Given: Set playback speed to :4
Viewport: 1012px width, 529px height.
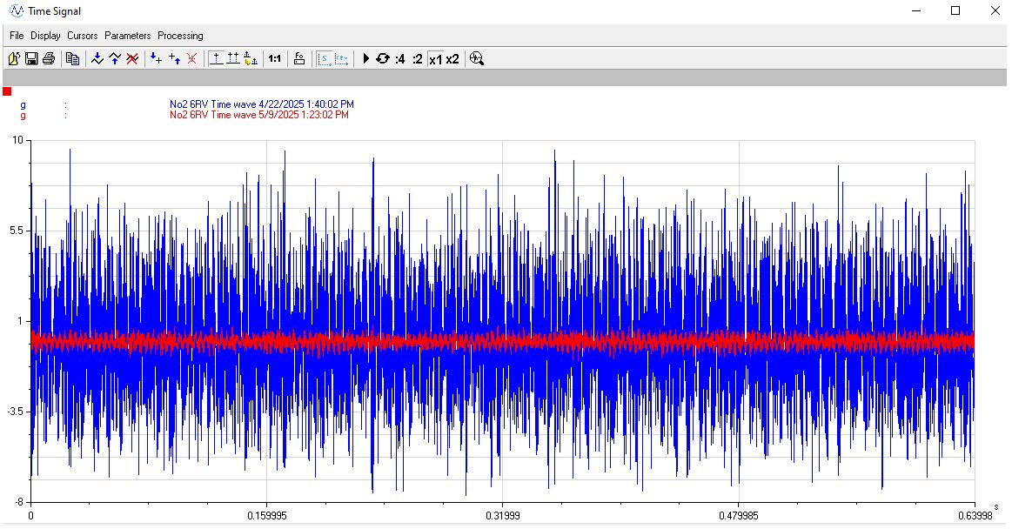Looking at the screenshot, I should (x=400, y=58).
